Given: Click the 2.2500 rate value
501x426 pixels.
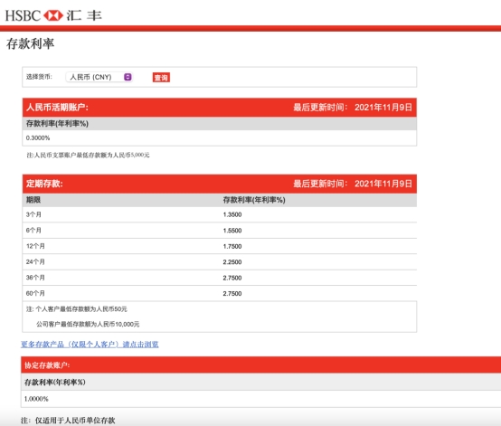Looking at the screenshot, I should (x=232, y=262).
